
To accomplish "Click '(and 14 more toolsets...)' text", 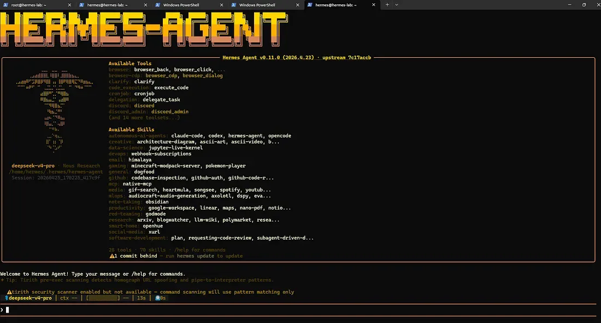I will 144,117.
